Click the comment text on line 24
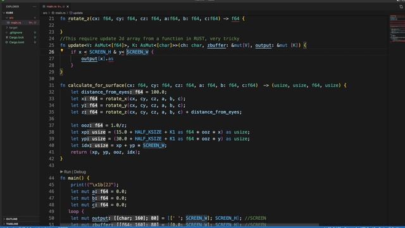This screenshot has height=228, width=405. coord(150,39)
